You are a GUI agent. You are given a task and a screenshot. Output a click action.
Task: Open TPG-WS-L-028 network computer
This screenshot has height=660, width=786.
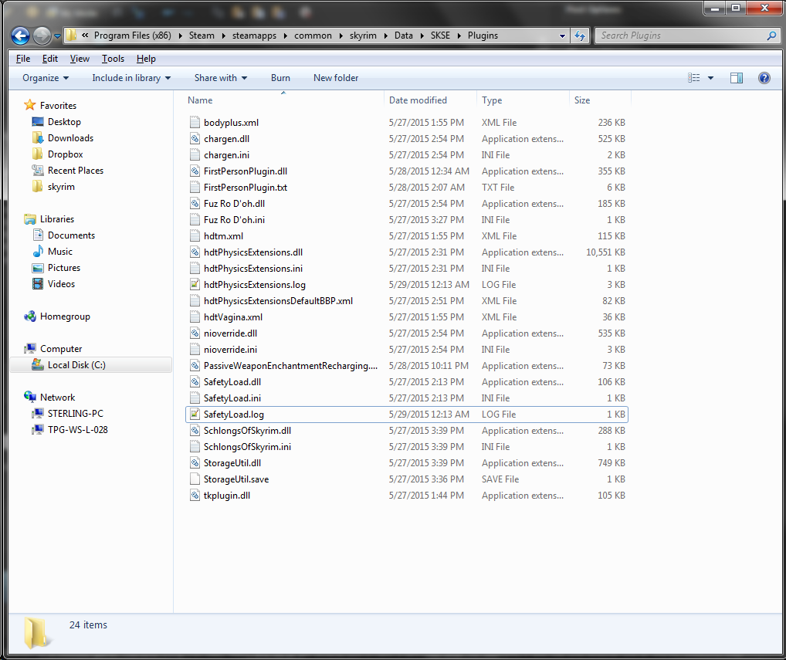click(77, 429)
